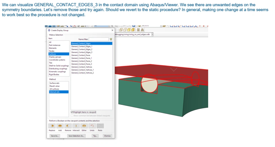Click the Either boolean icon
275x147 pixels.
(x=84, y=126)
